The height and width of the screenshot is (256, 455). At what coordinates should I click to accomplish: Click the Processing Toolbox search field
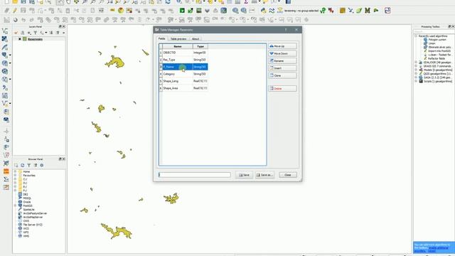click(x=434, y=31)
